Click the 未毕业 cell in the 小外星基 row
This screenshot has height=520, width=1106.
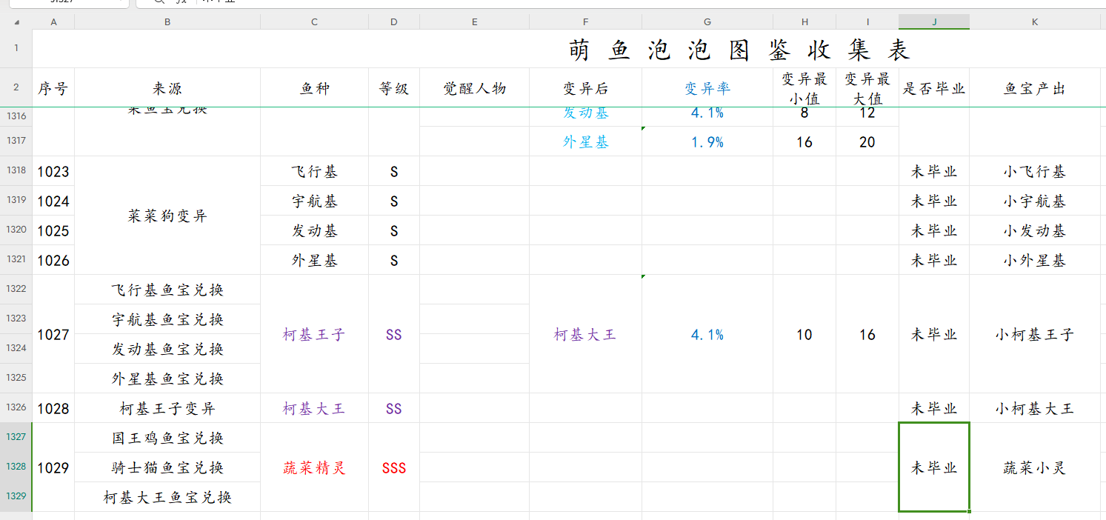point(934,260)
